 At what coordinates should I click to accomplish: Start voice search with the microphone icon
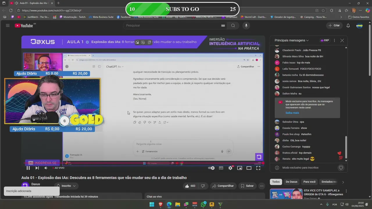[x=246, y=26]
